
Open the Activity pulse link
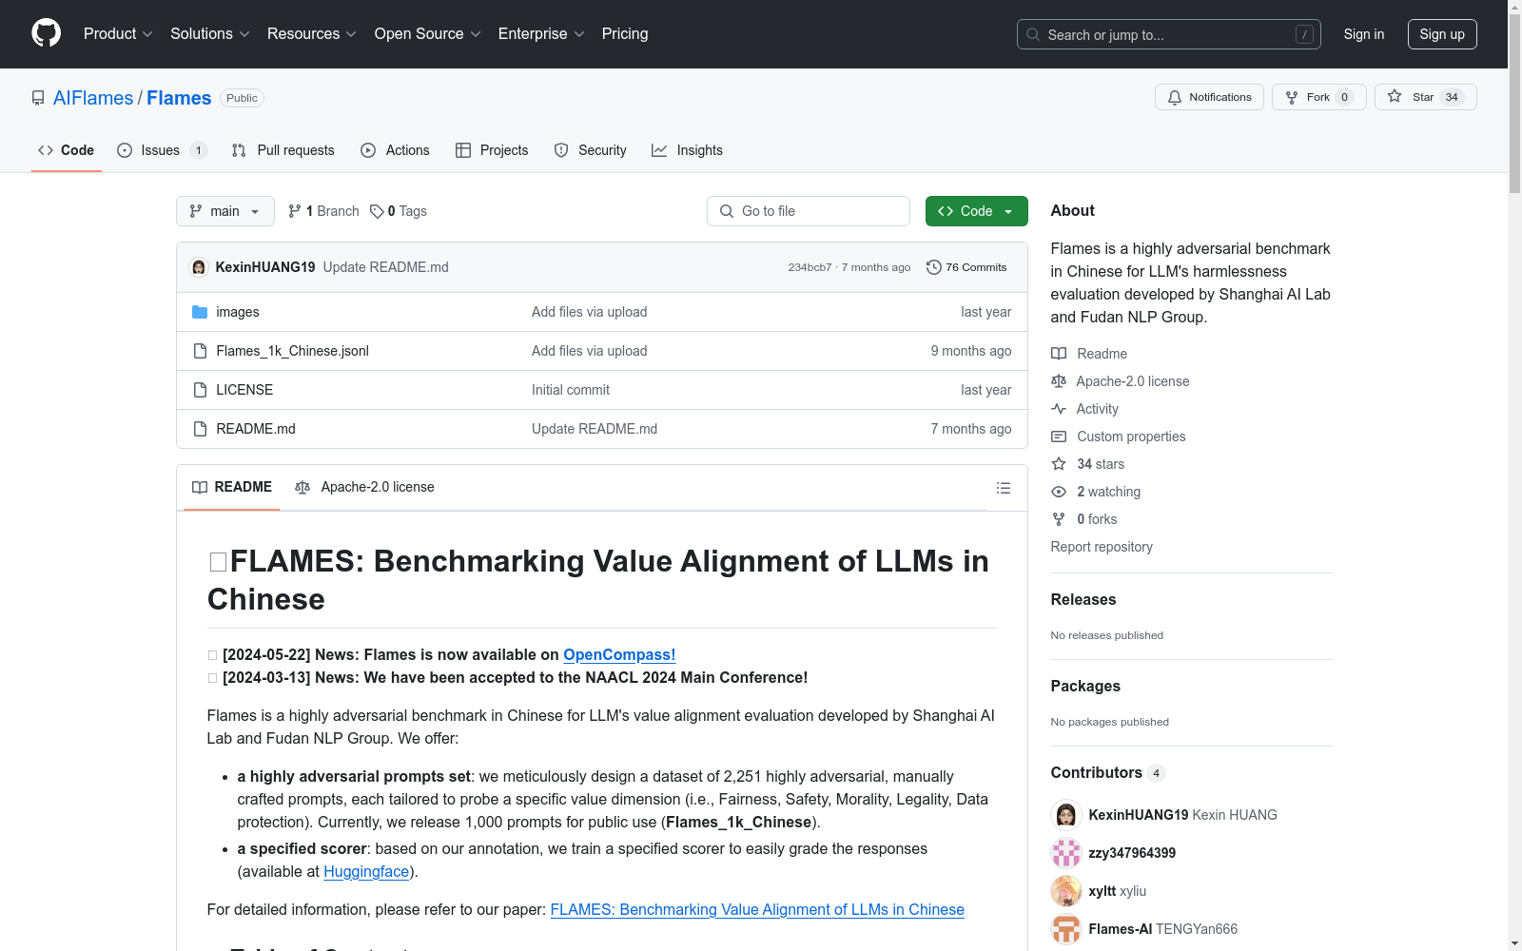coord(1084,409)
